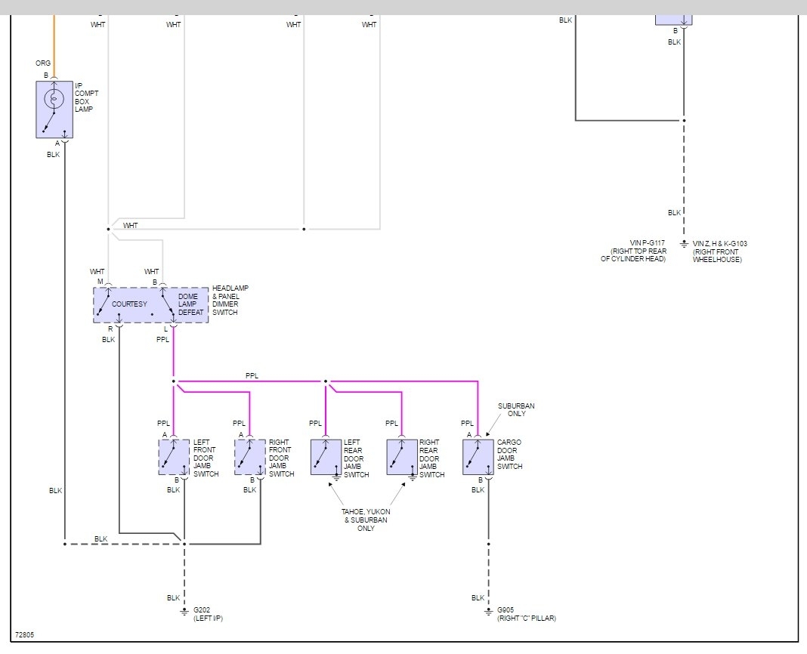807x654 pixels.
Task: Click the Left Rear Door Jamb Switch box
Action: pyautogui.click(x=326, y=457)
